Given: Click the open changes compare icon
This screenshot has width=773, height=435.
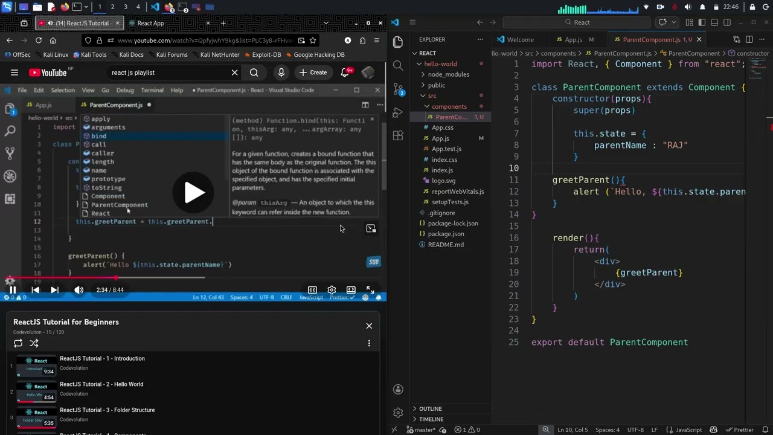Looking at the screenshot, I should pos(737,39).
